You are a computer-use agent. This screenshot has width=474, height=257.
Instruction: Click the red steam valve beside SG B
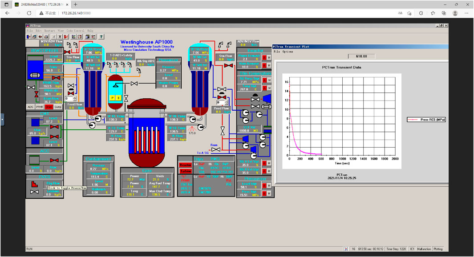[228, 65]
